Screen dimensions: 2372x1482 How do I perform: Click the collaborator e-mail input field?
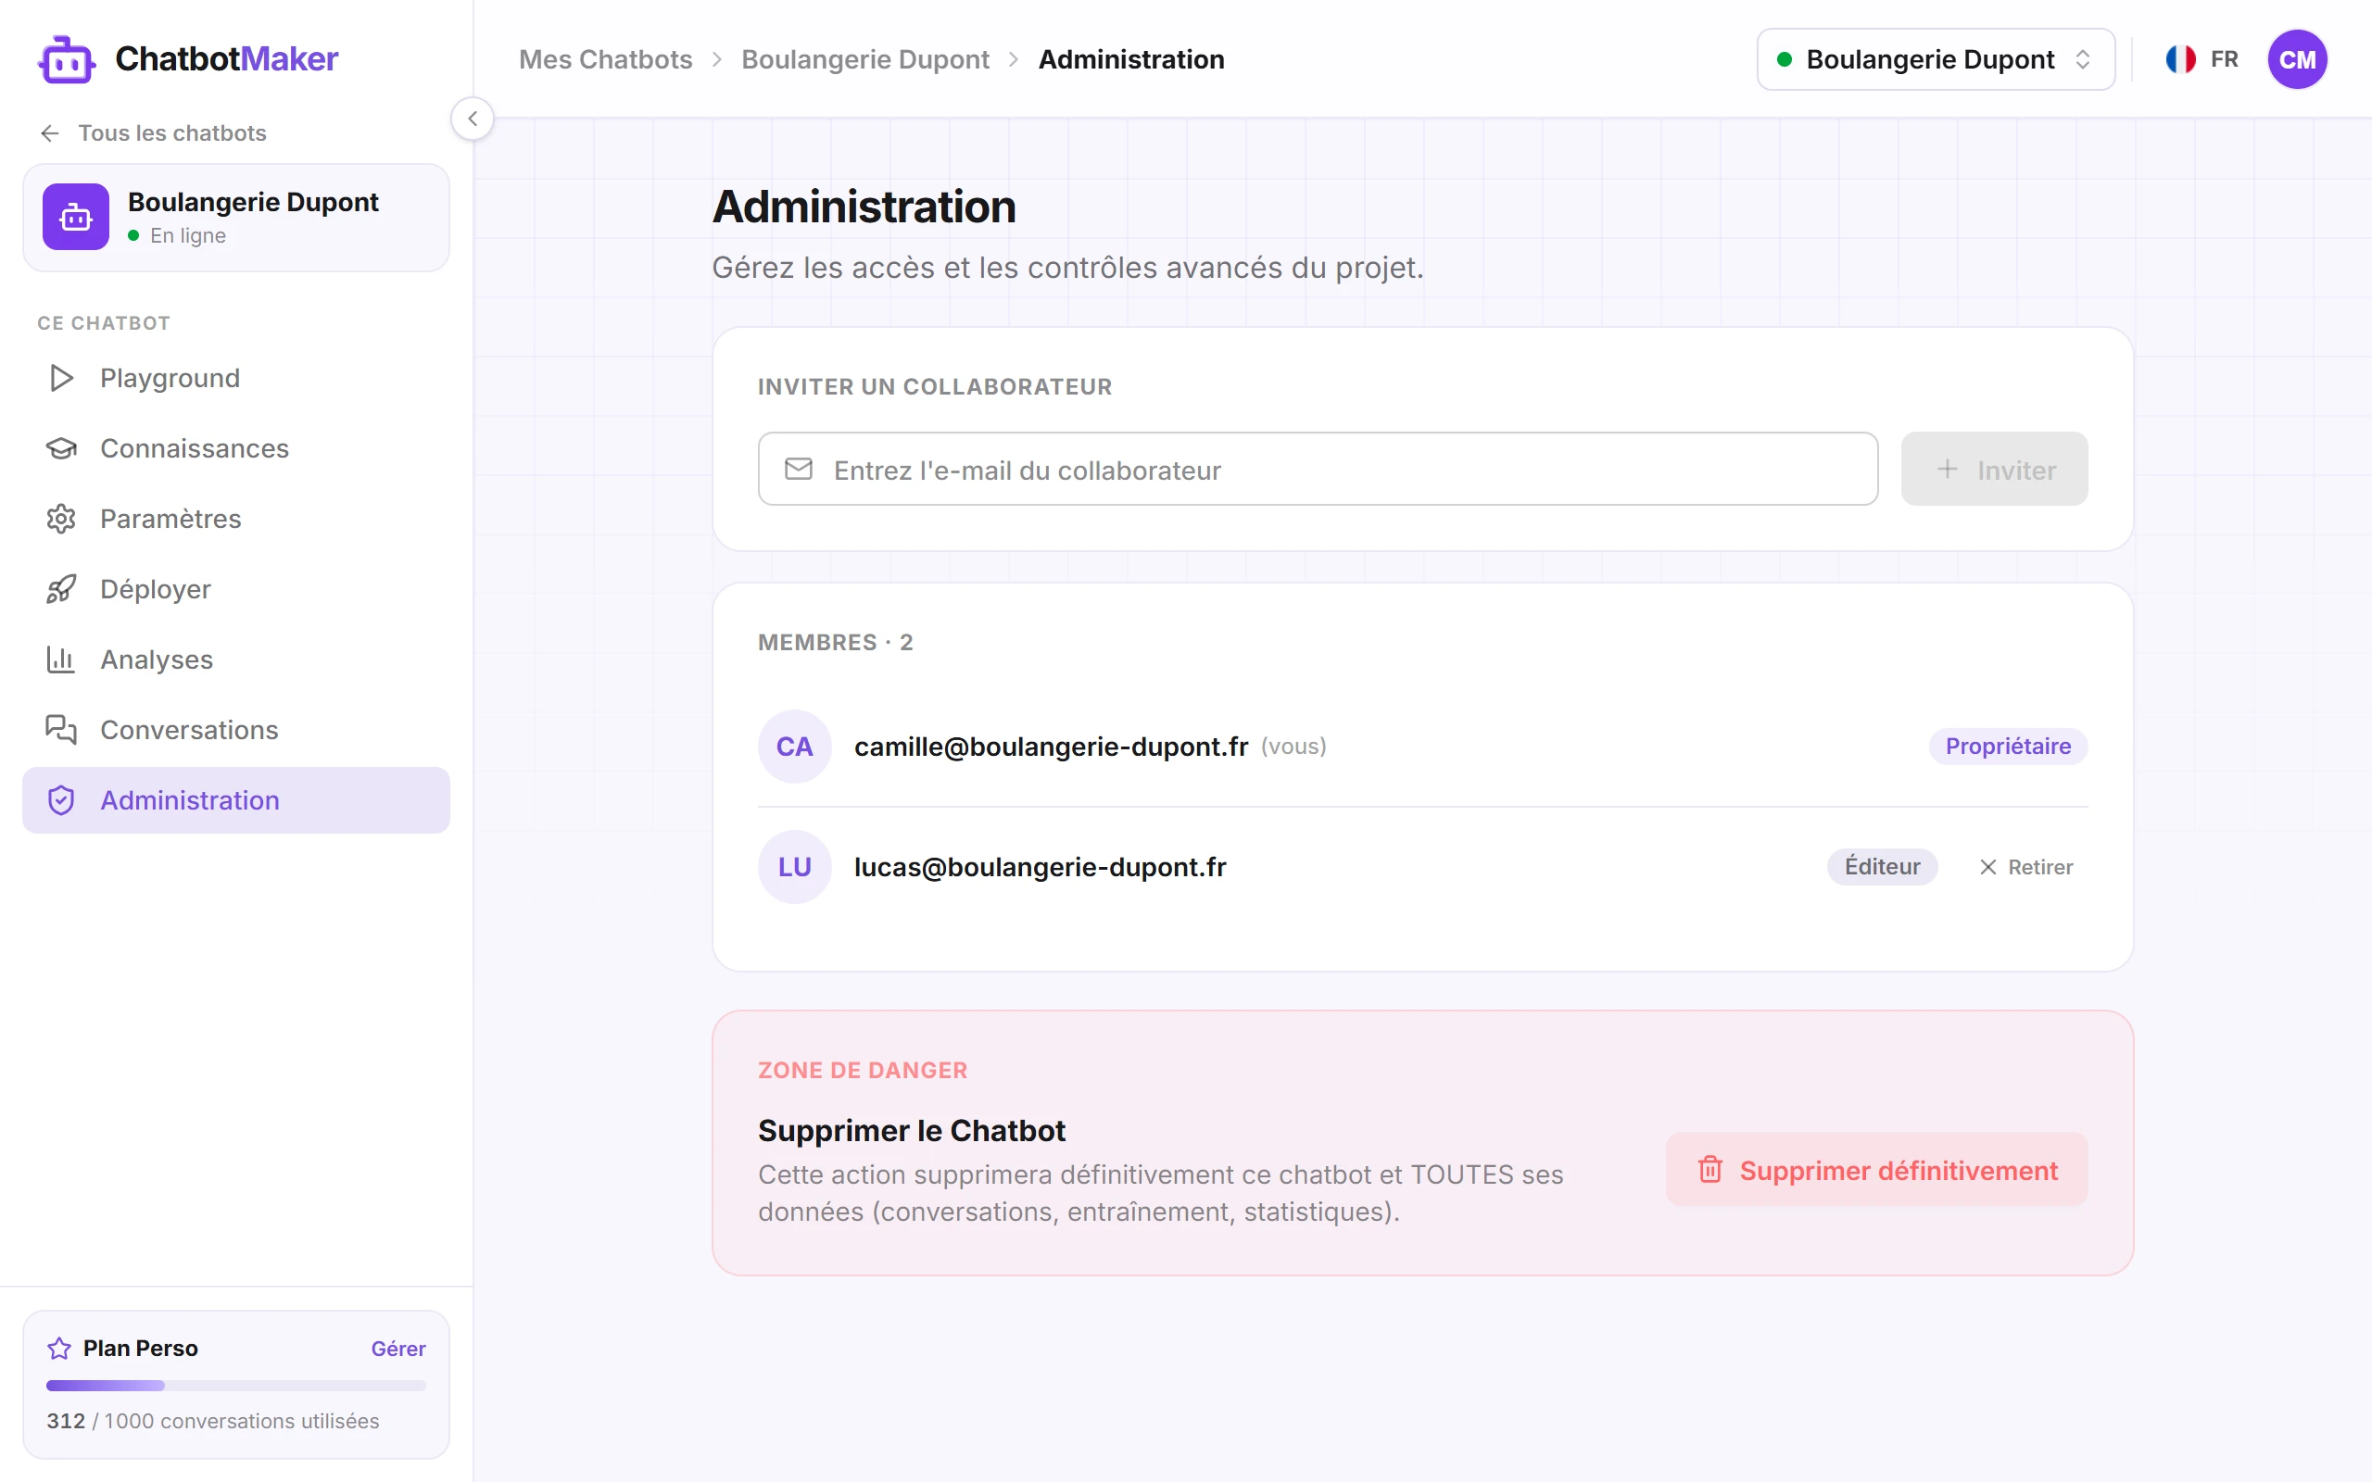click(x=1318, y=470)
